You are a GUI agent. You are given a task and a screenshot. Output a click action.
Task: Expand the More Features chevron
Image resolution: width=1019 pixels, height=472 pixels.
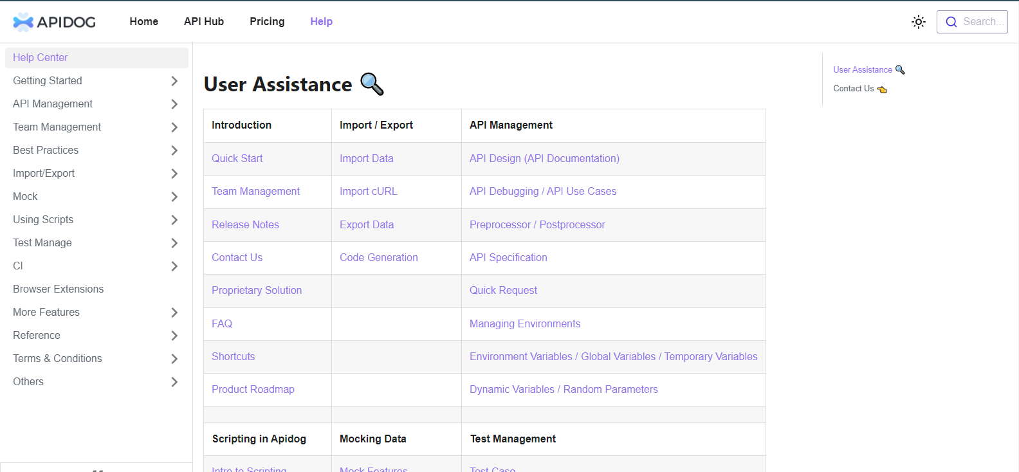tap(174, 313)
